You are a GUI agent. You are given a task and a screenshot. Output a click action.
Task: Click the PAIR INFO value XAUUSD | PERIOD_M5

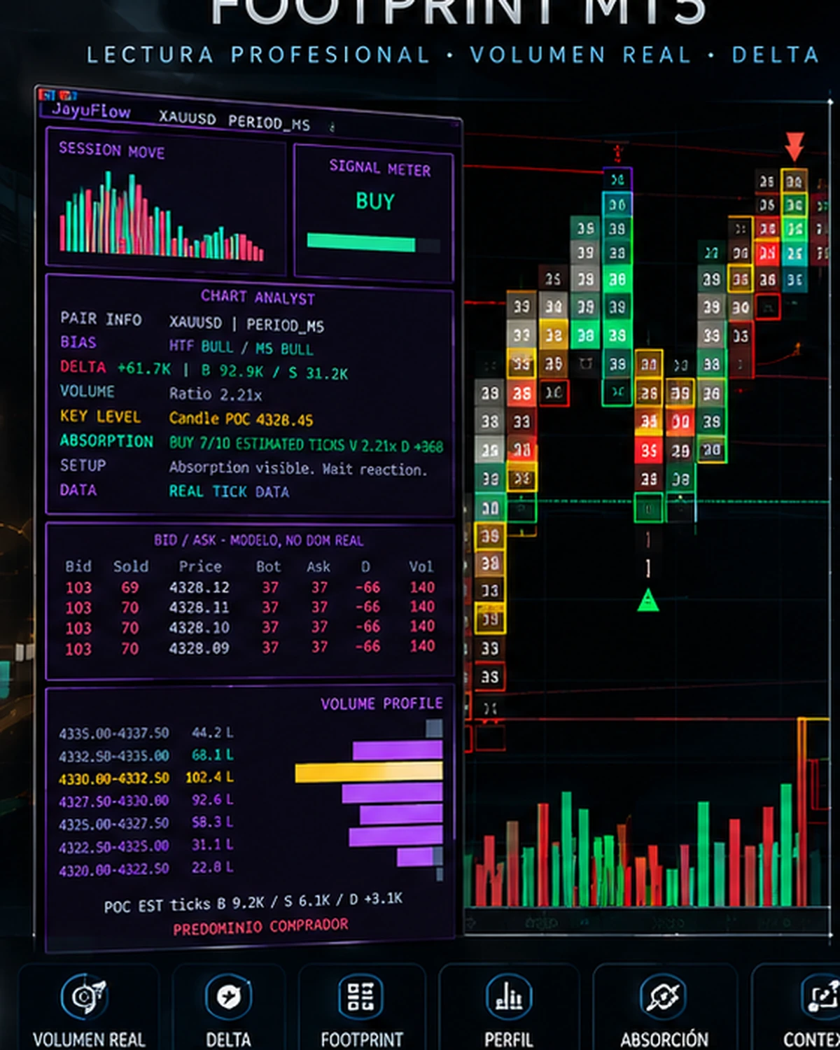(246, 324)
